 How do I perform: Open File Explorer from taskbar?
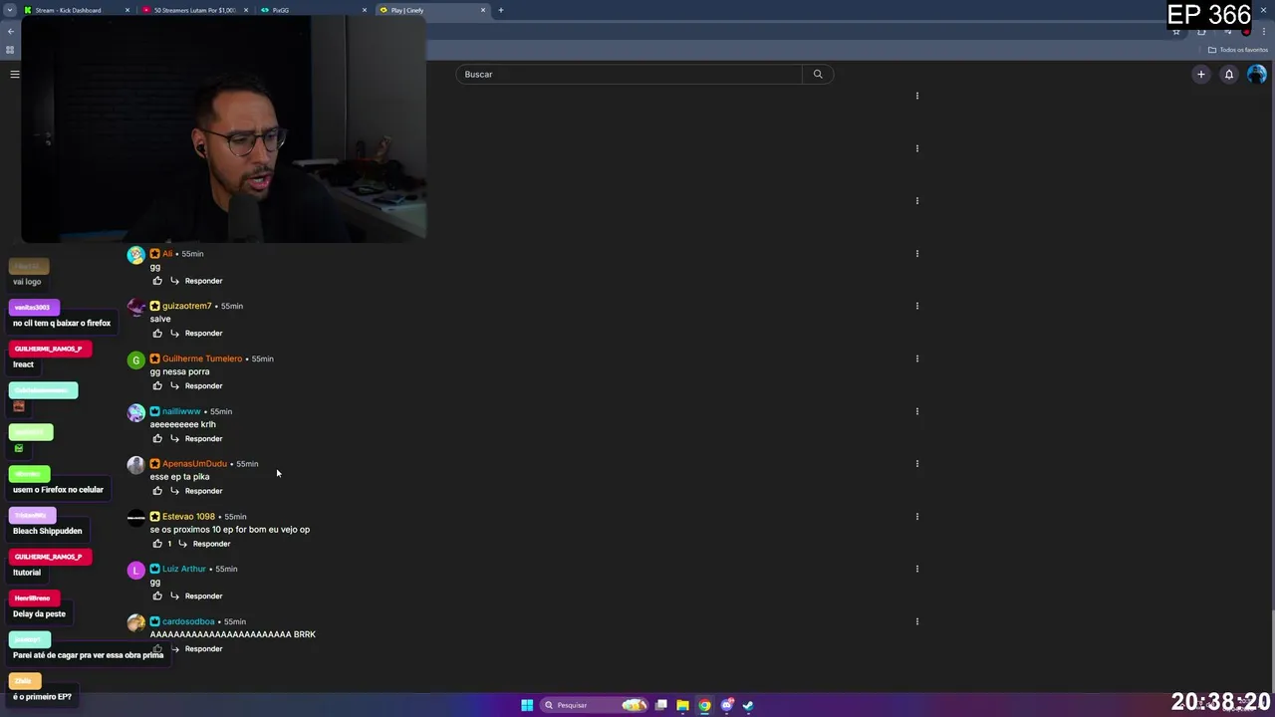click(x=682, y=705)
